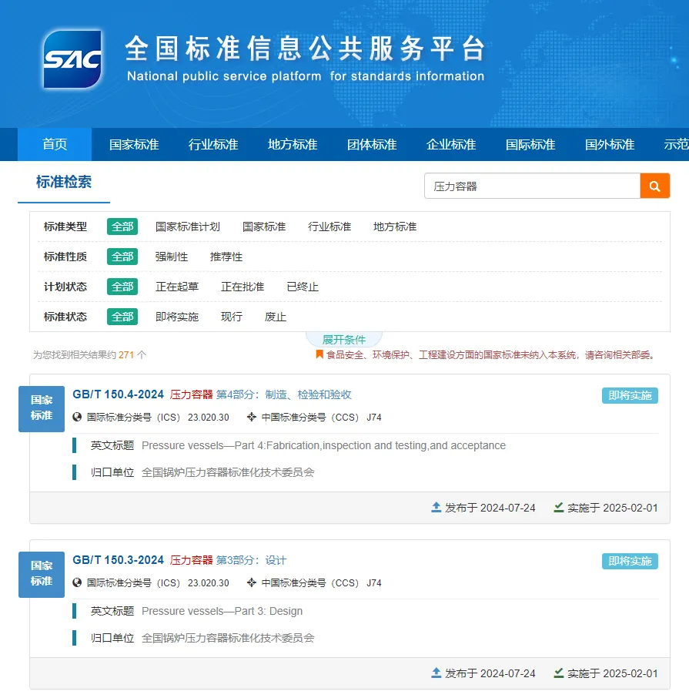Click the 国家标准 badge beside GB/T 150.4-2024
This screenshot has height=698, width=689.
point(42,408)
